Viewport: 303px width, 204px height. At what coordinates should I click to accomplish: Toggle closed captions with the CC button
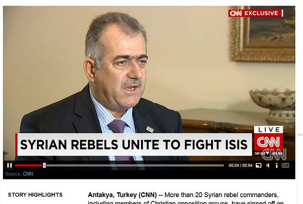285,166
